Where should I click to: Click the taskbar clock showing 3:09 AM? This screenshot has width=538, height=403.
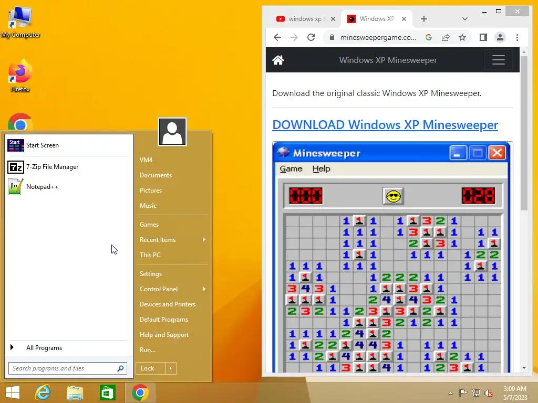tap(515, 393)
